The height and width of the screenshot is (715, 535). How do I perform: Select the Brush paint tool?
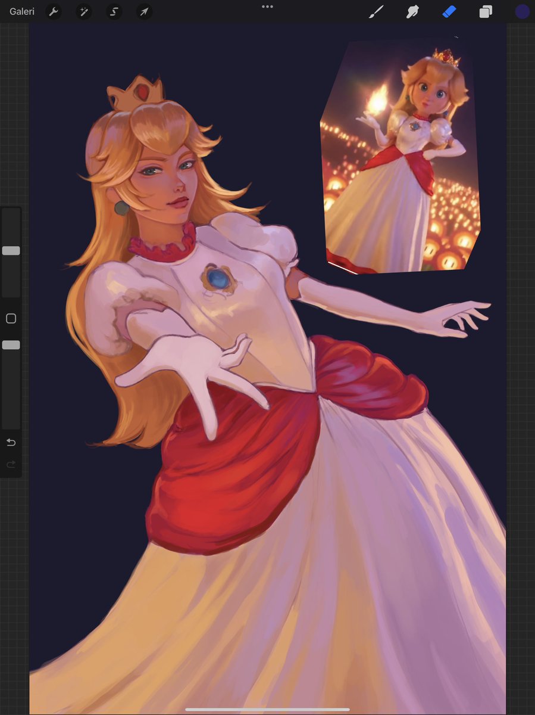(x=376, y=11)
